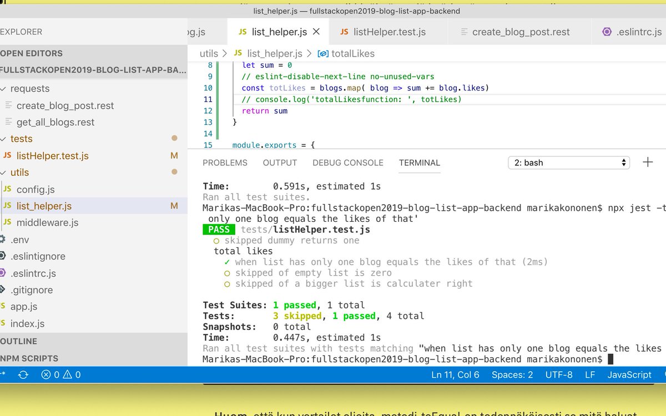The width and height of the screenshot is (666, 416).
Task: Click the modified M badge next to list_helper.js
Action: click(174, 206)
